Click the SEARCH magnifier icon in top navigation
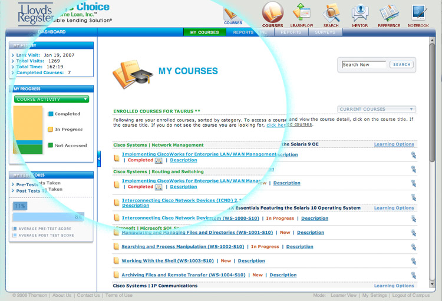This screenshot has height=301, width=442. click(331, 13)
